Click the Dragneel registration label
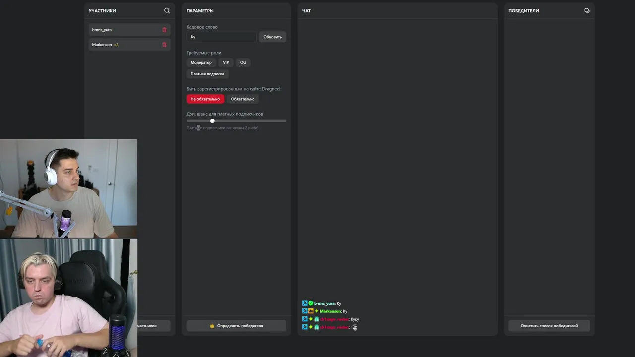635x357 pixels. pyautogui.click(x=233, y=89)
